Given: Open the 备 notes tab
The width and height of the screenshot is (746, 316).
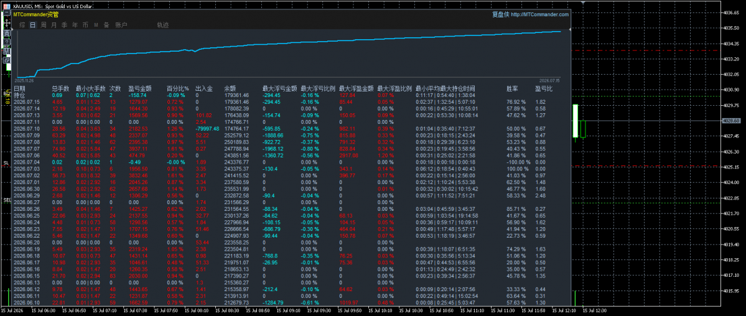Looking at the screenshot, I should (x=106, y=25).
